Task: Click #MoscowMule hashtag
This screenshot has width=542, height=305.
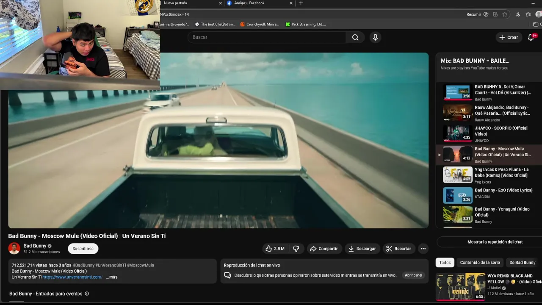Action: pos(141,265)
